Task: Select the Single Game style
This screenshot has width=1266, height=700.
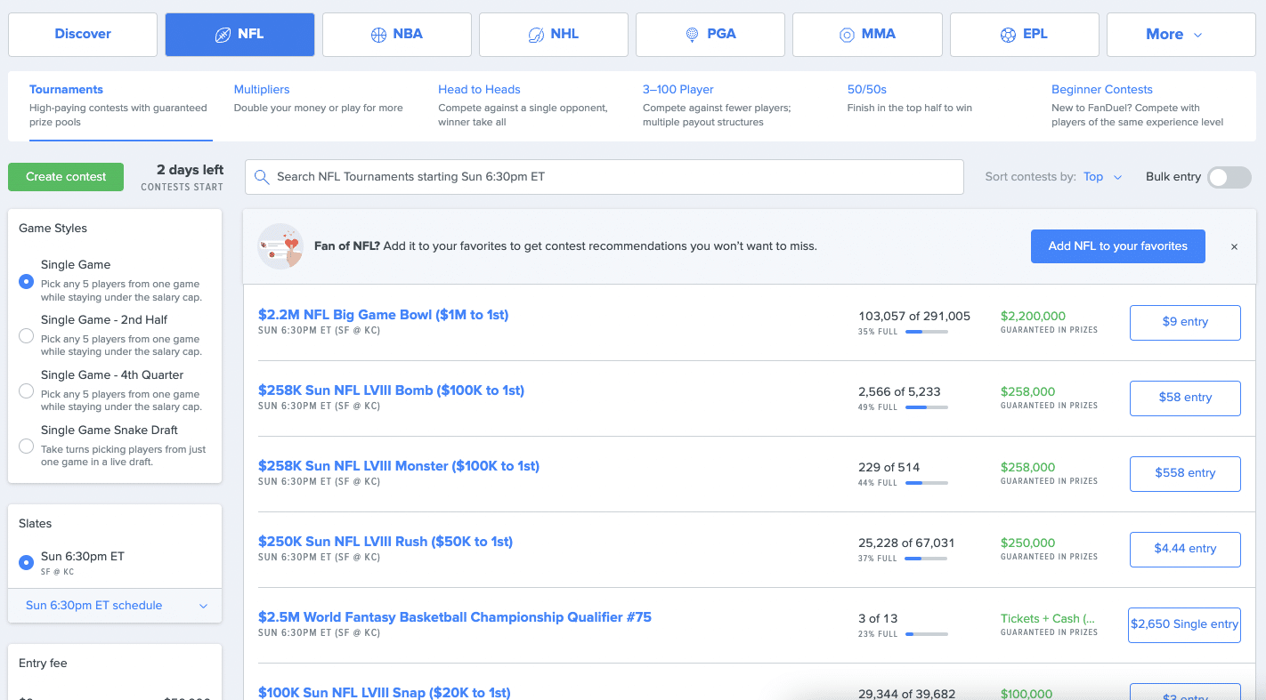Action: pyautogui.click(x=27, y=281)
